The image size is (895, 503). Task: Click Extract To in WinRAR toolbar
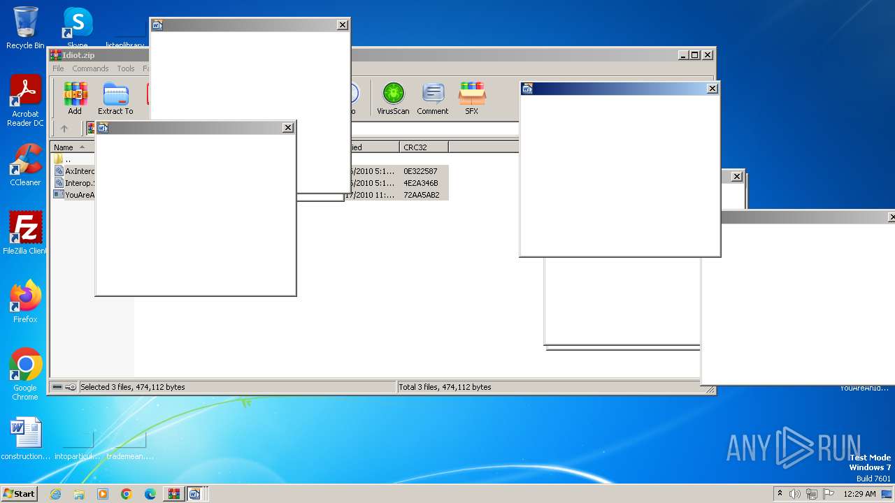pos(115,99)
